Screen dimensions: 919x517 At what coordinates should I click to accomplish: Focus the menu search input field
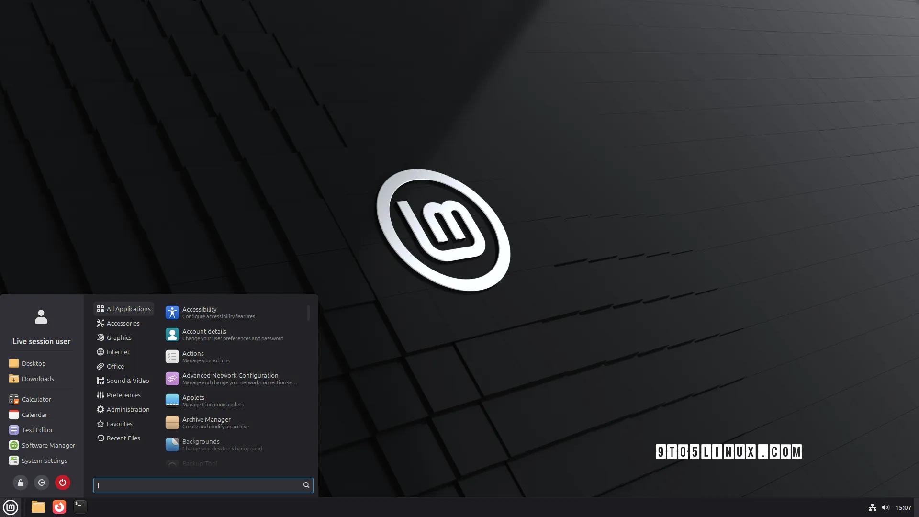pyautogui.click(x=203, y=485)
